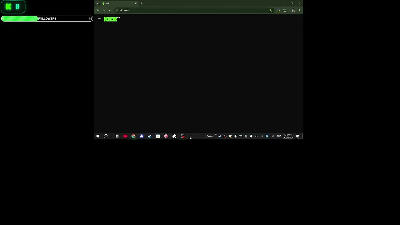Screen dimensions: 400x225
Task: Open a new browser tab
Action: 142,3
